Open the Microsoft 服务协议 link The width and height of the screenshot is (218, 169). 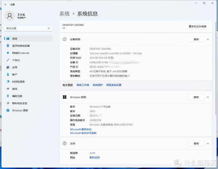(x=81, y=129)
